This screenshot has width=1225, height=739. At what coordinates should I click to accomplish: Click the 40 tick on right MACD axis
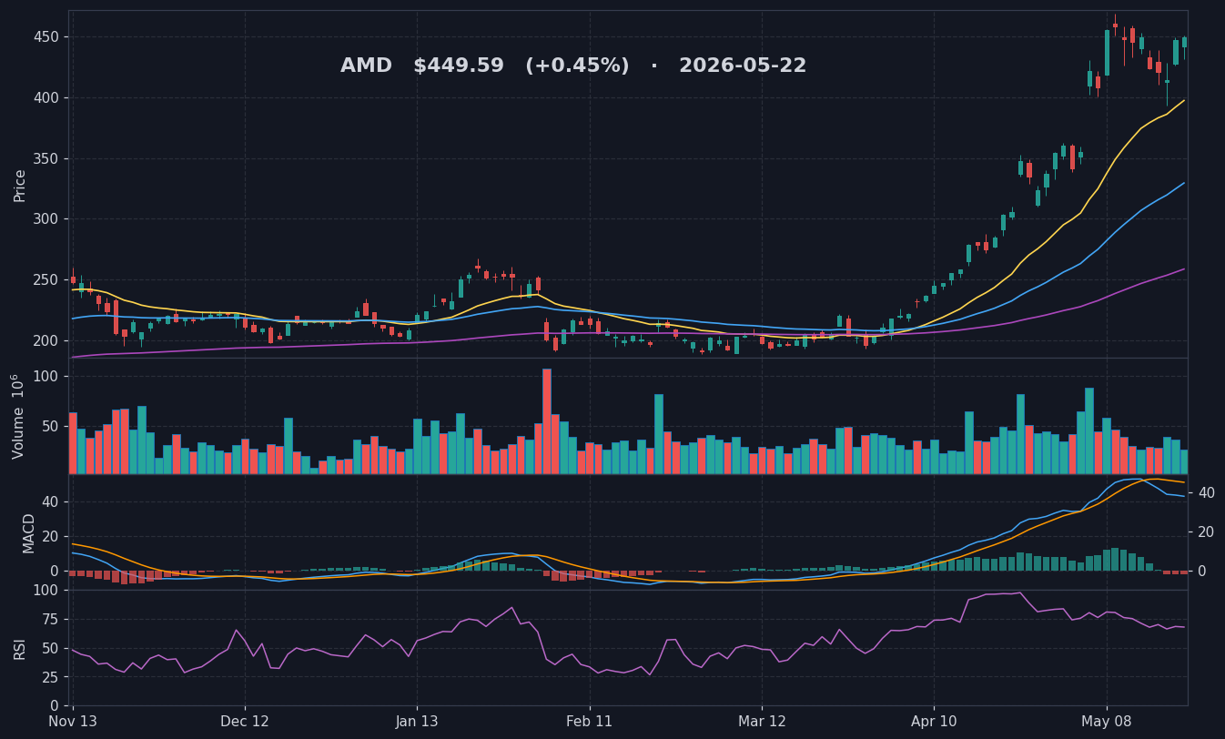pyautogui.click(x=1207, y=492)
